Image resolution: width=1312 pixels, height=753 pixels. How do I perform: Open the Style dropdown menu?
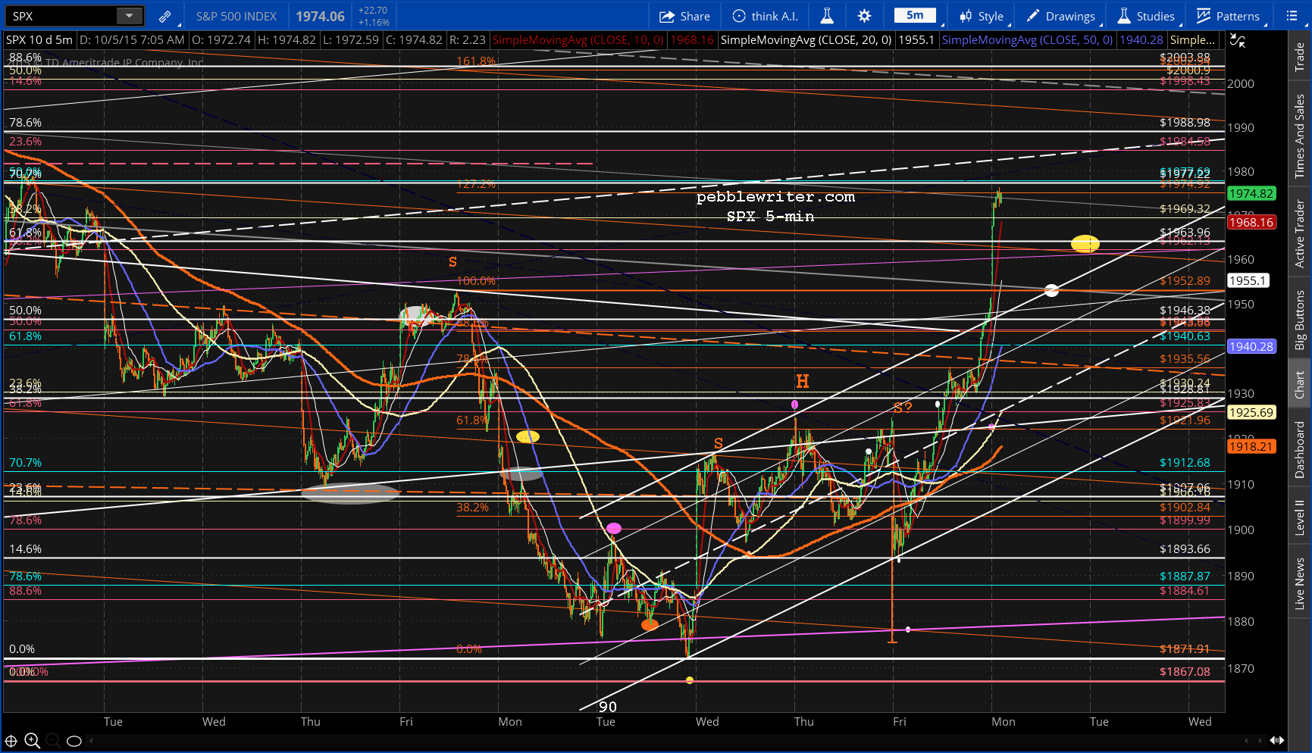[982, 16]
